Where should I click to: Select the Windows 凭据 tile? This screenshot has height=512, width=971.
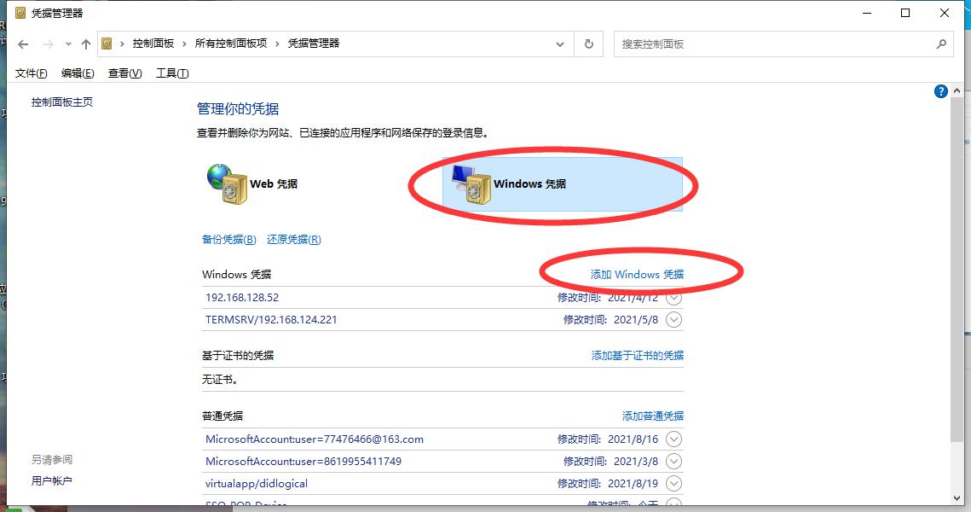[563, 184]
